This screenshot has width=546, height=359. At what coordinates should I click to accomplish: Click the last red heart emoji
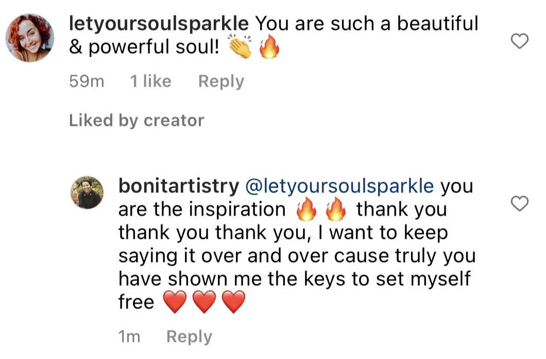[233, 302]
